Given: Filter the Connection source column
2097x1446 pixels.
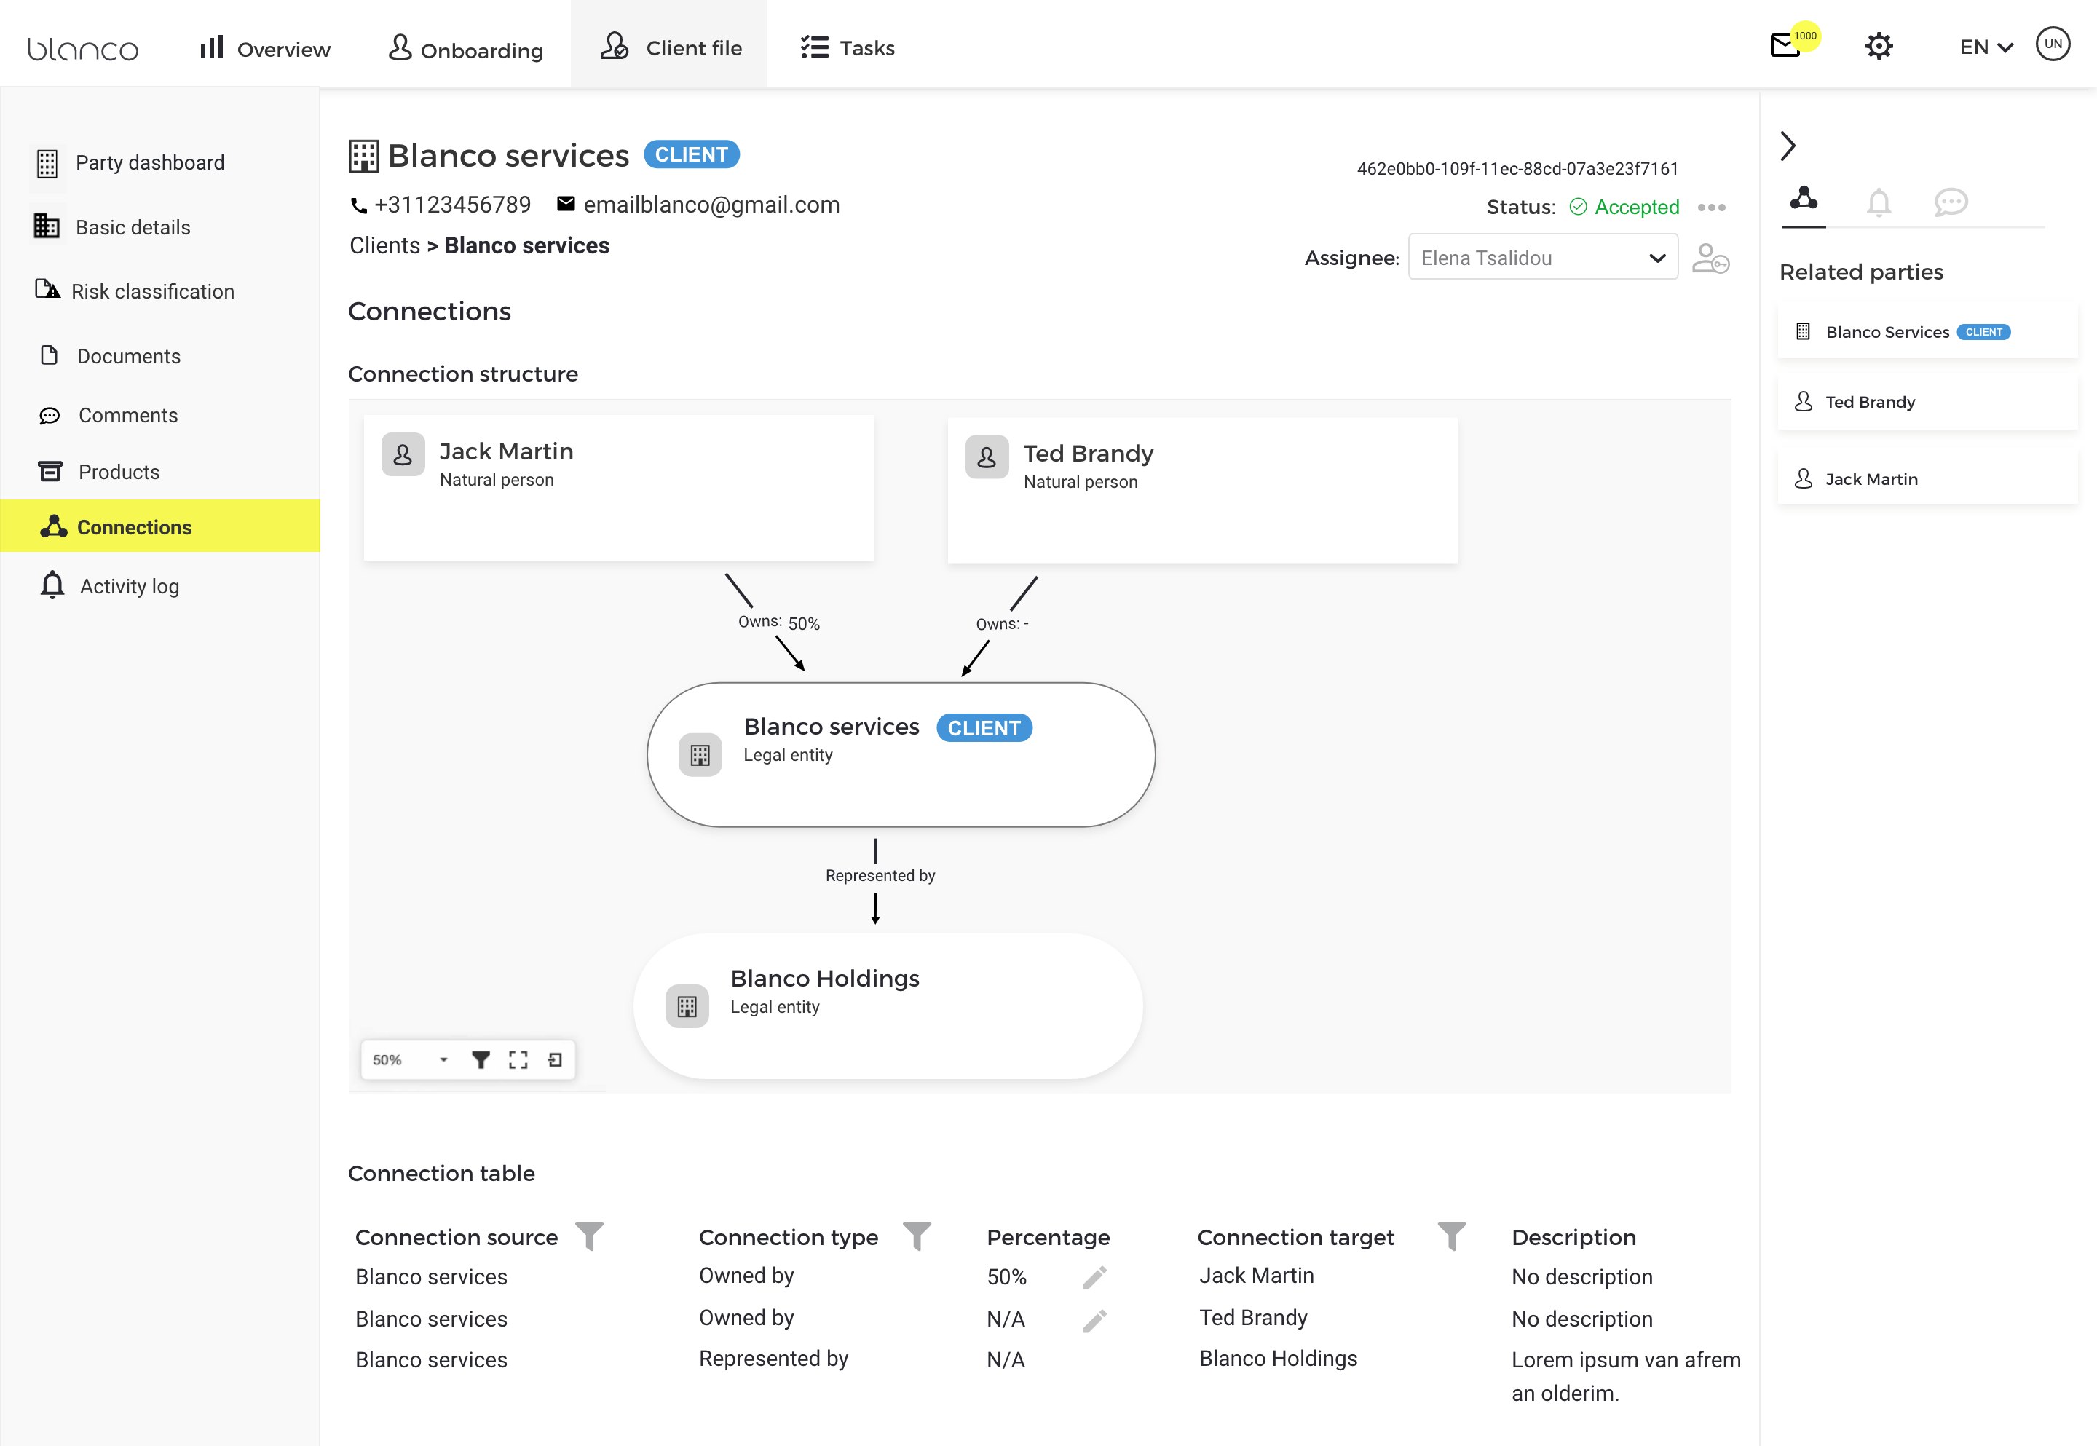Looking at the screenshot, I should [590, 1236].
